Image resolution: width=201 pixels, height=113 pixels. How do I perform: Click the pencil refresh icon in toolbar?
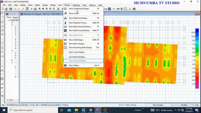point(23,9)
